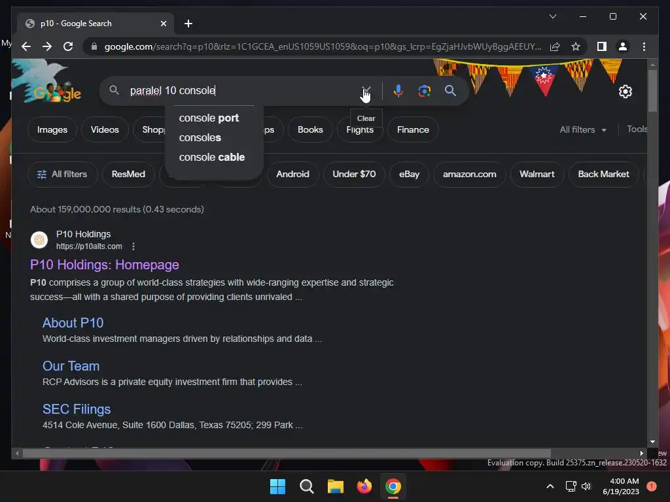Image resolution: width=670 pixels, height=502 pixels.
Task: Open the notification badge
Action: tap(652, 486)
